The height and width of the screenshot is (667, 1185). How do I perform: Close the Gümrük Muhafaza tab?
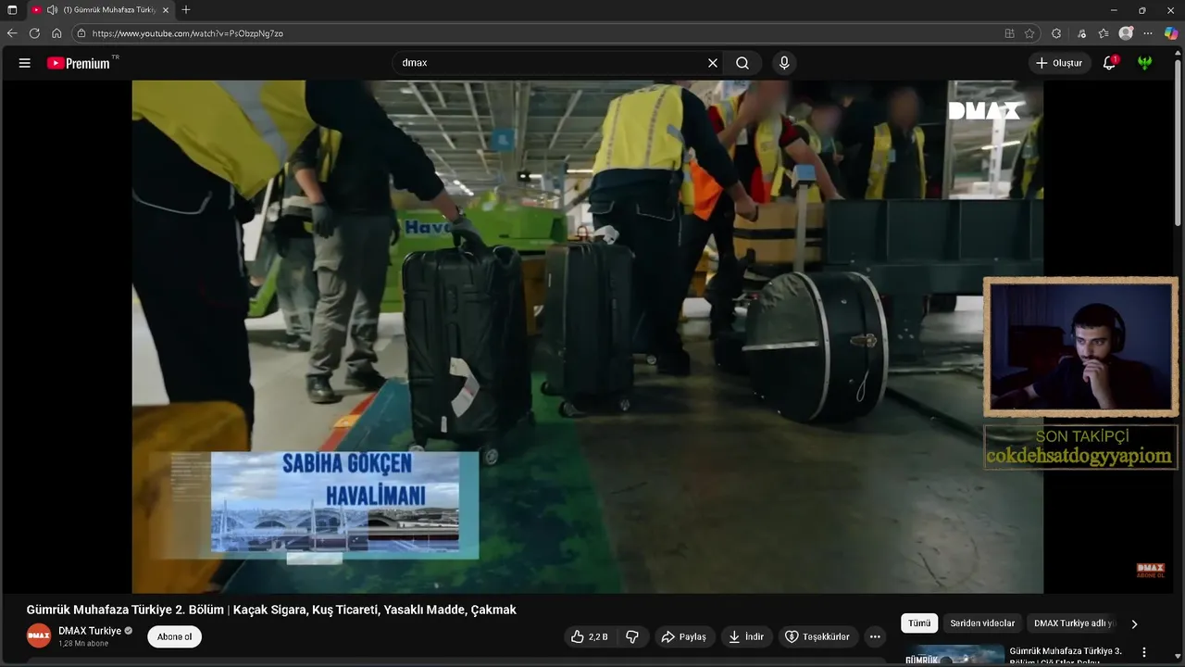166,9
